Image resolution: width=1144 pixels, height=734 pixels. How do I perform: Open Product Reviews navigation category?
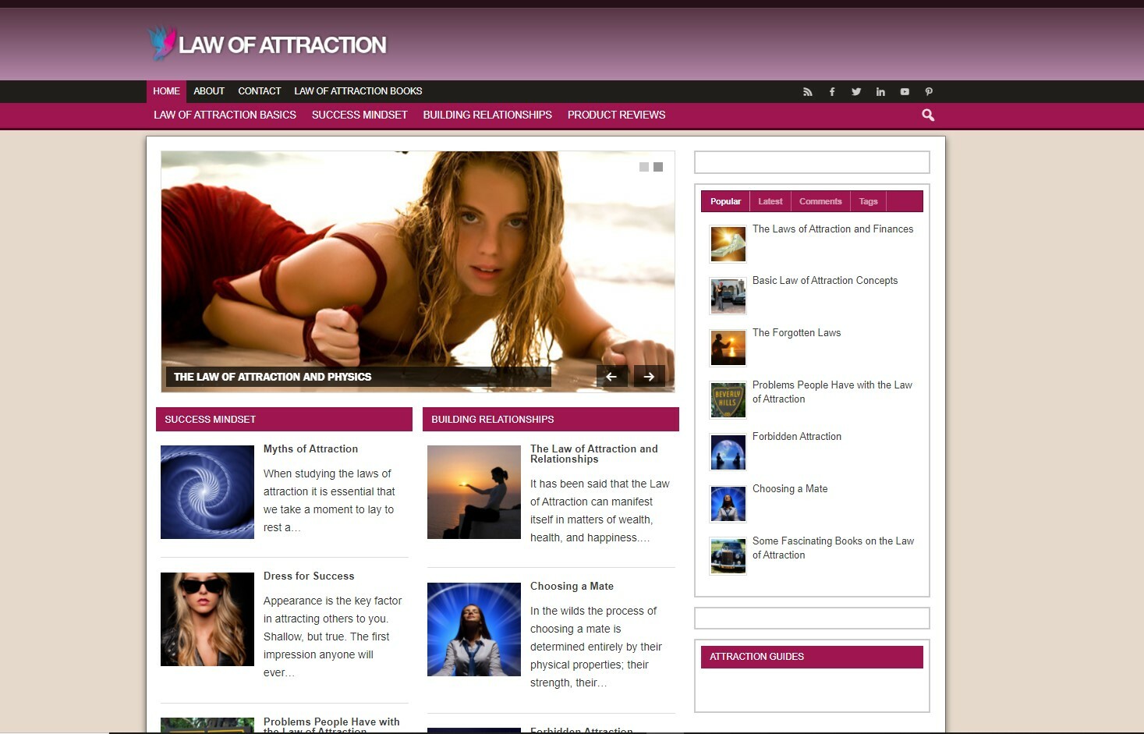pyautogui.click(x=616, y=115)
